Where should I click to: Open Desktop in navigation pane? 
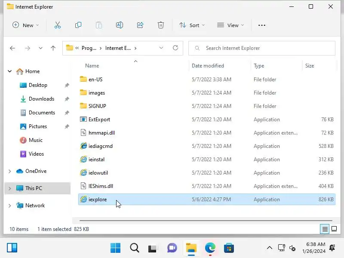38,85
